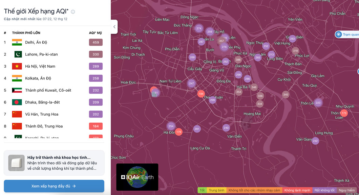Click the green Tốt legend swatch
Screen dimensions: 359x195
click(x=202, y=190)
